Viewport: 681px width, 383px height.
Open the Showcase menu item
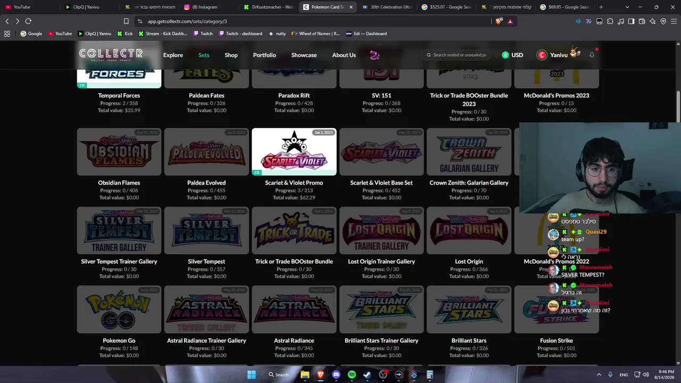[304, 55]
